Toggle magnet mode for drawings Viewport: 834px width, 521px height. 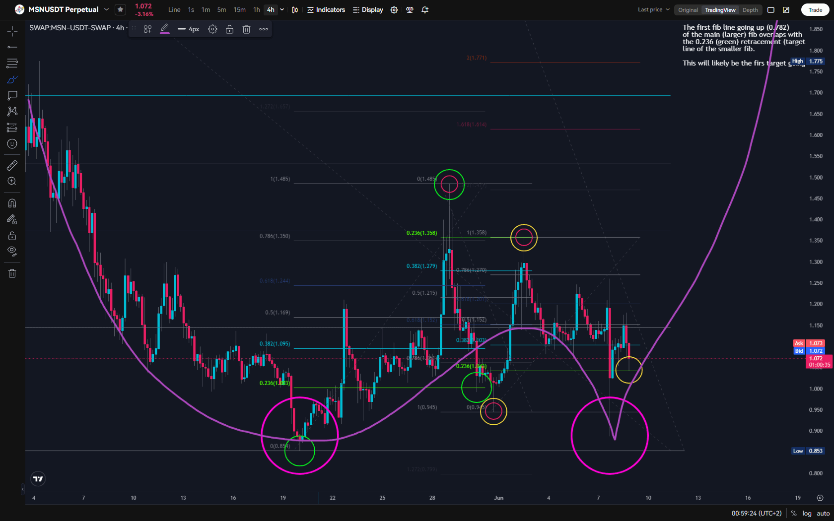(x=12, y=203)
